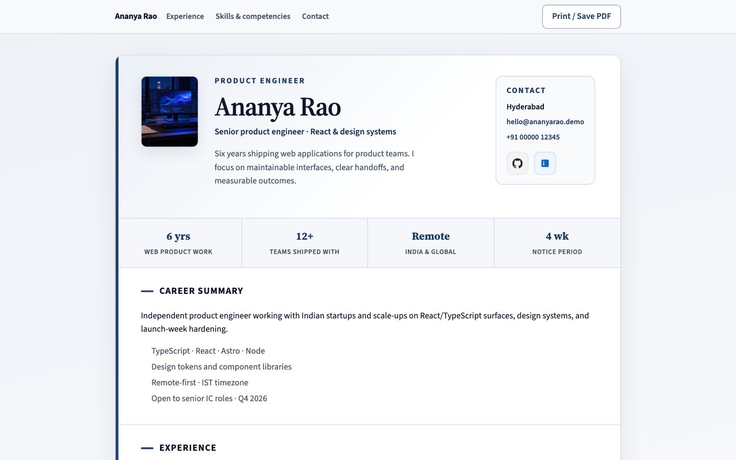Jump to Contact from the nav bar

pos(315,16)
